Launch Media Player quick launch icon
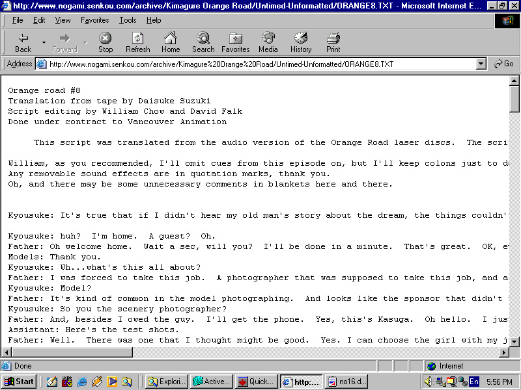The height and width of the screenshot is (390, 521). click(112, 382)
